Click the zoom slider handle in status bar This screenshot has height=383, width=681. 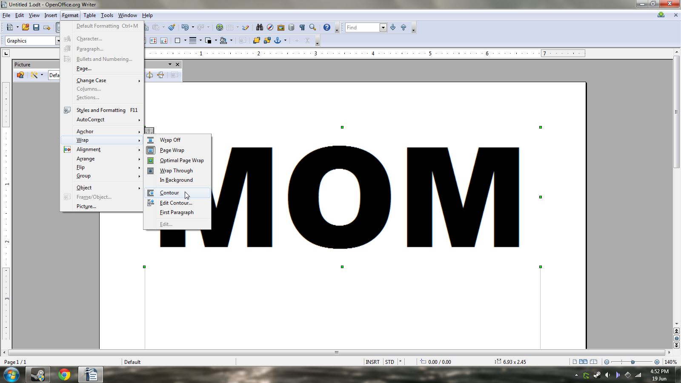click(633, 362)
